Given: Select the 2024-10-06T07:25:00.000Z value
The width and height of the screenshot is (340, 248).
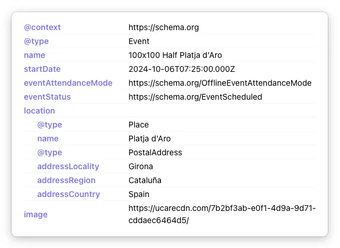Looking at the screenshot, I should (x=182, y=69).
